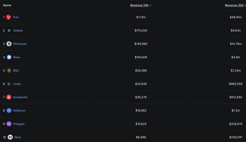Open the Arbitrum chain link
246x142 pixels.
tap(19, 110)
